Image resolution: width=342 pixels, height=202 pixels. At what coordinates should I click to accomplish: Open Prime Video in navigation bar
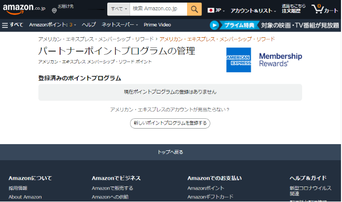[x=157, y=25]
